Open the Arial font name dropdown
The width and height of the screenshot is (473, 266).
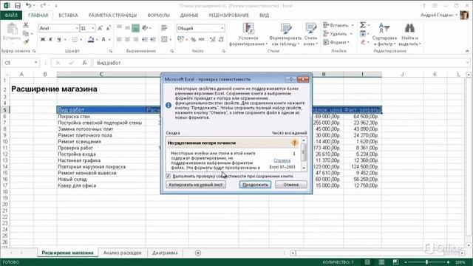click(x=77, y=28)
